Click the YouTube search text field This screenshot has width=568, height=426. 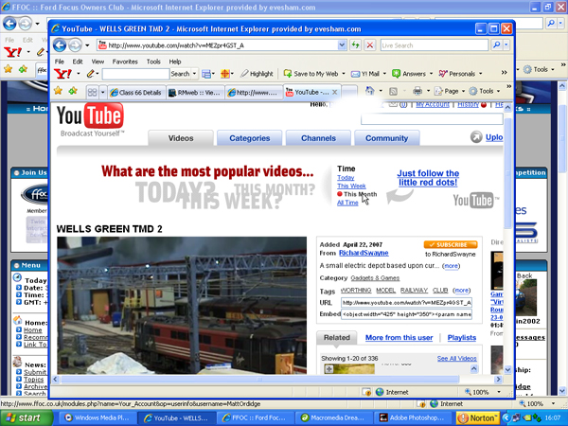click(x=432, y=119)
